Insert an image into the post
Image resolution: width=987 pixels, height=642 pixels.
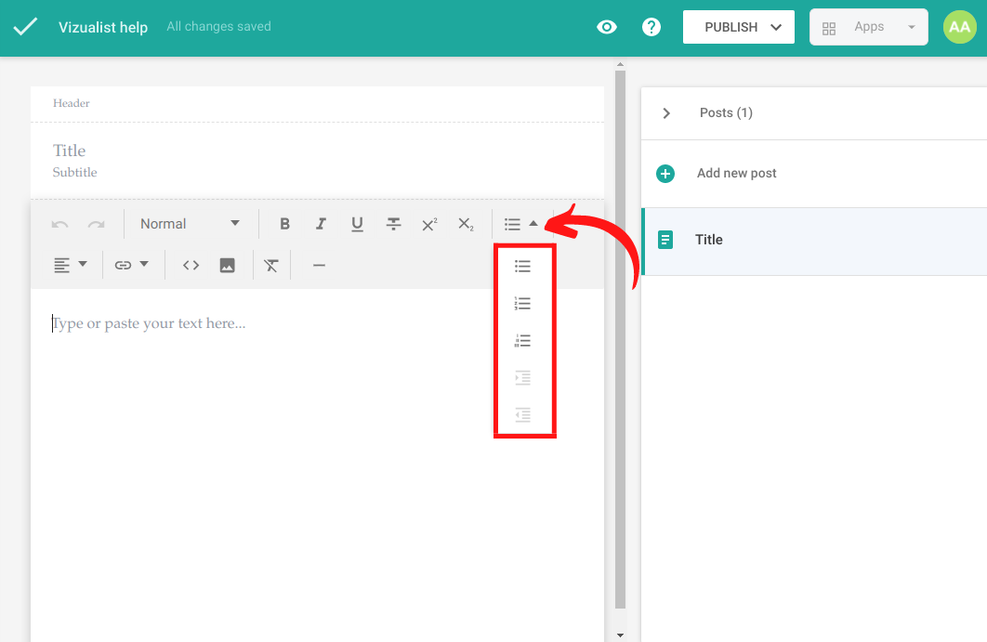click(227, 266)
